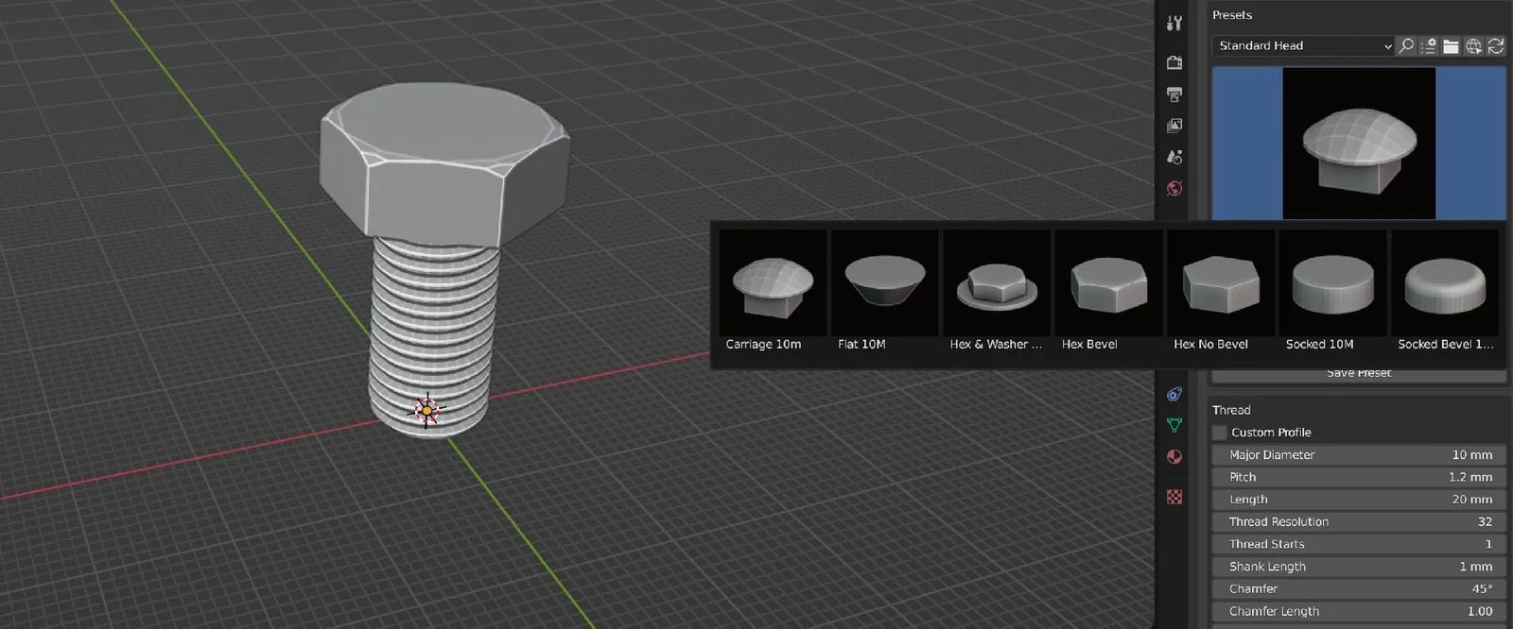Select the Hex No Bevel head preset

coord(1221,292)
